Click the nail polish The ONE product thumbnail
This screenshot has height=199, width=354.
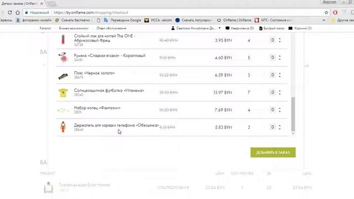point(63,39)
